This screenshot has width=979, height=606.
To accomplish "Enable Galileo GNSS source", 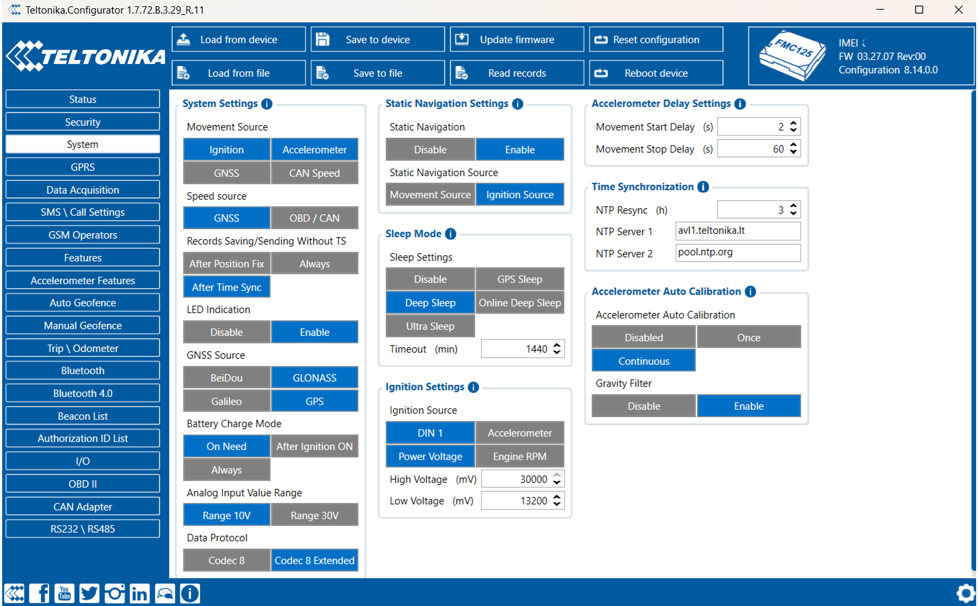I will tap(227, 401).
